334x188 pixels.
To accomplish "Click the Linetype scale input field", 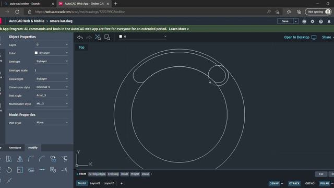I will [51, 70].
